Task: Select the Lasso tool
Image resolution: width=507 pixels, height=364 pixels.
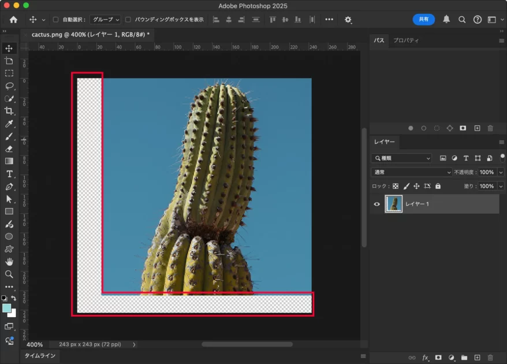Action: tap(9, 86)
